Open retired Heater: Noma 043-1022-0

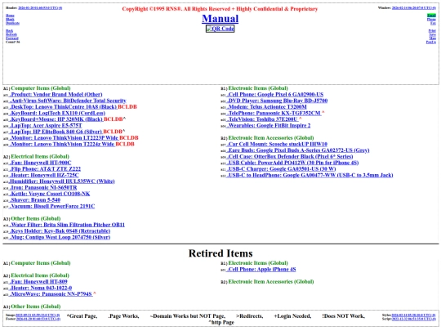tap(41, 288)
